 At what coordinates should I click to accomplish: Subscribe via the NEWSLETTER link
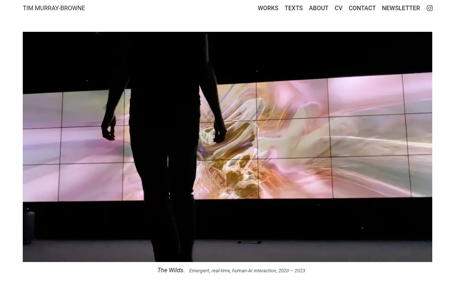click(x=401, y=8)
